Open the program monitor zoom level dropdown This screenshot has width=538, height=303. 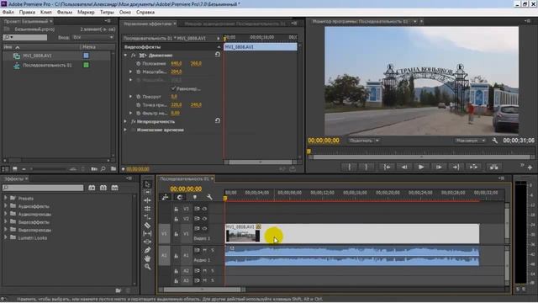pyautogui.click(x=364, y=141)
